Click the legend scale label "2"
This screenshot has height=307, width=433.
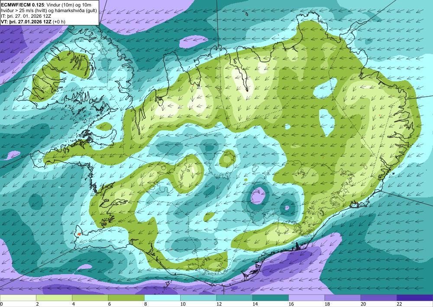pyautogui.click(x=37, y=304)
